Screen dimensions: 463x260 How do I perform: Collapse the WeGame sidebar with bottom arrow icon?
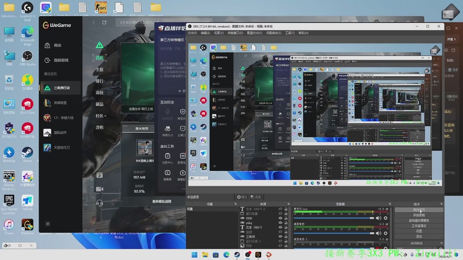click(47, 224)
